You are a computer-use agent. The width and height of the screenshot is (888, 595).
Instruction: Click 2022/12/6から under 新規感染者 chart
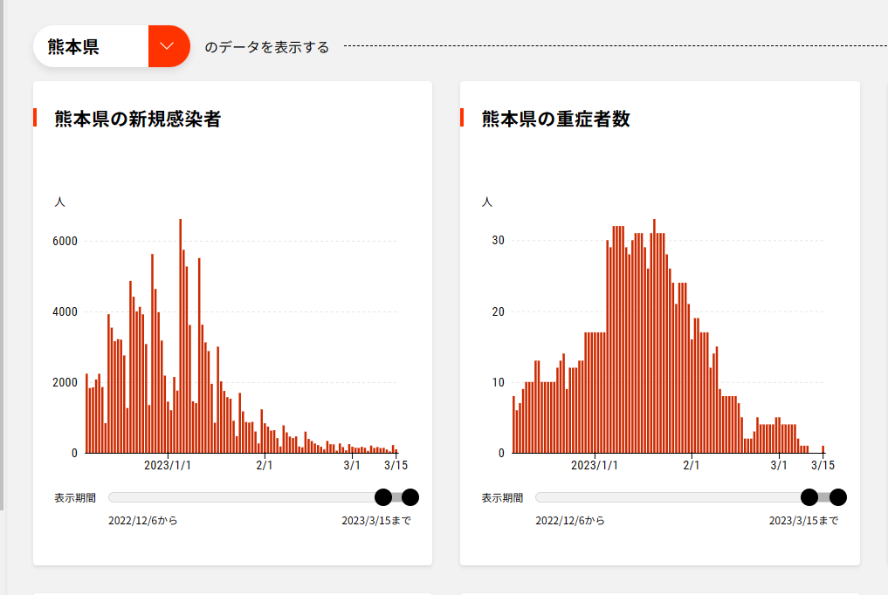(142, 521)
